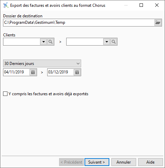Click the Annuler button
Screen dimensions: 165x168
(x=124, y=162)
